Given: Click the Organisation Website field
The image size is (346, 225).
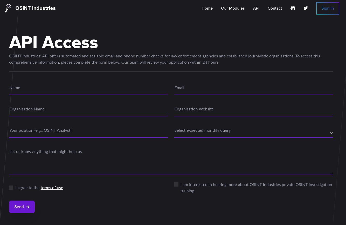Looking at the screenshot, I should 254,109.
